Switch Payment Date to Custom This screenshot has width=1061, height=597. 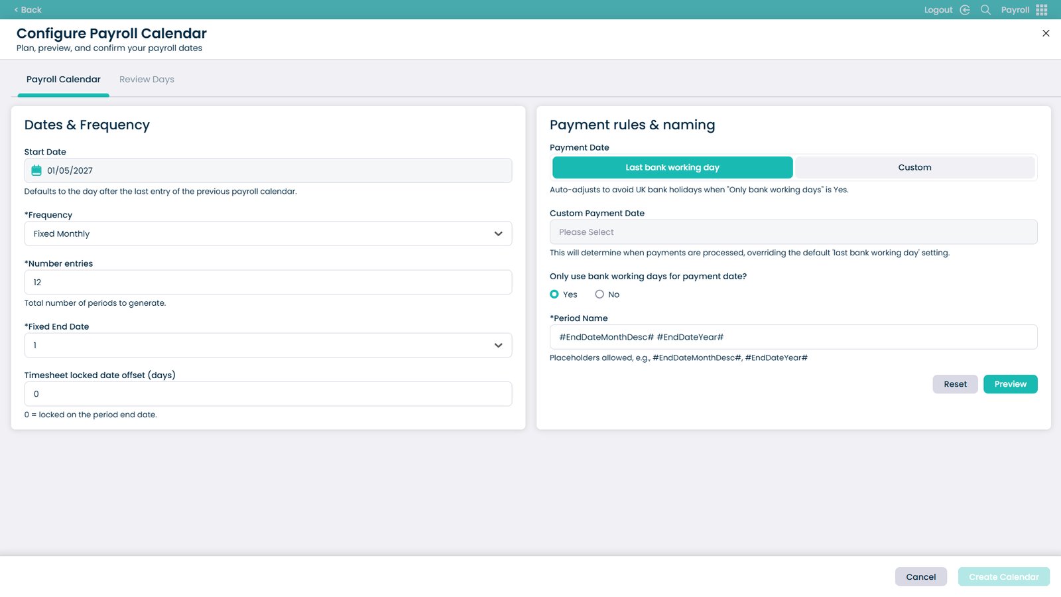tap(914, 168)
